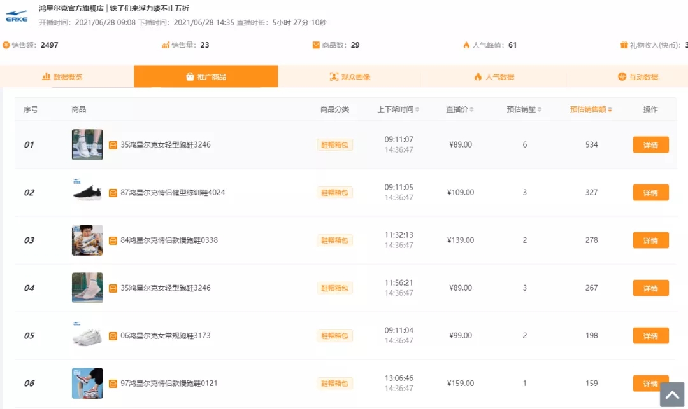Open product 06鸿星尔克女常规跑鞋3173

[x=166, y=335]
